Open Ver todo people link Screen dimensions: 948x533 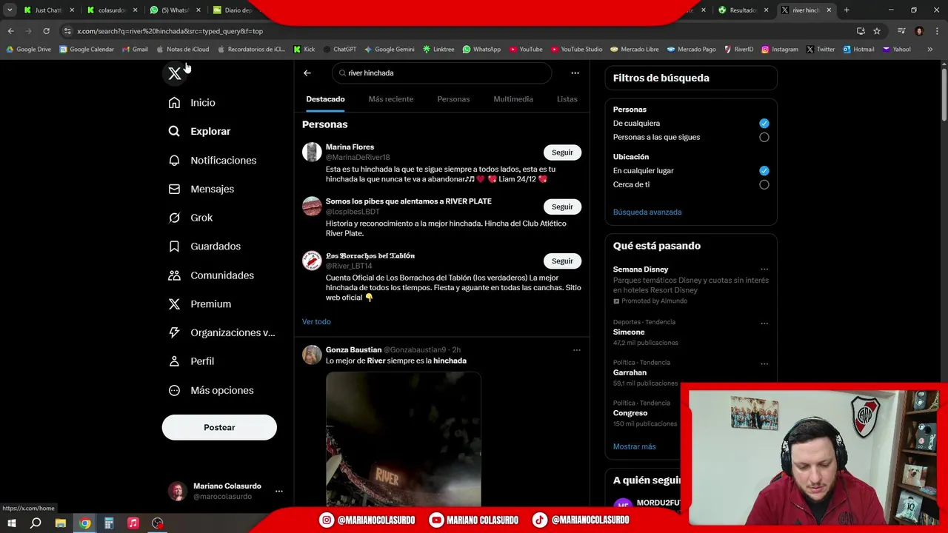[x=316, y=322]
